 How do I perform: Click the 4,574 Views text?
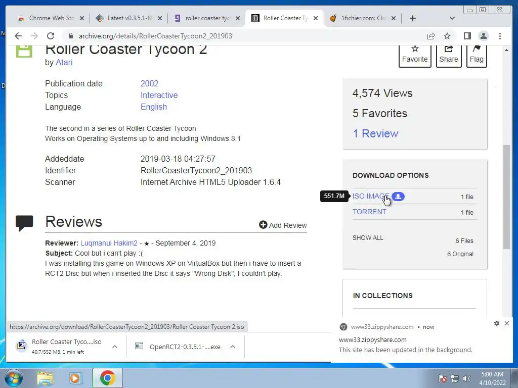(382, 93)
